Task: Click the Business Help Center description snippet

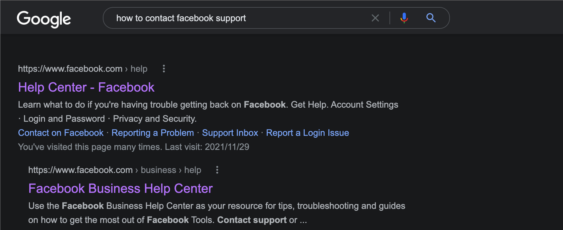Action: pyautogui.click(x=217, y=213)
